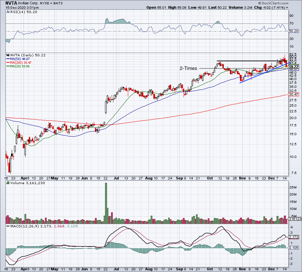Click the Invitae Corp. company name
Image resolution: width=302 pixels, height=272 pixels.
(29, 3)
